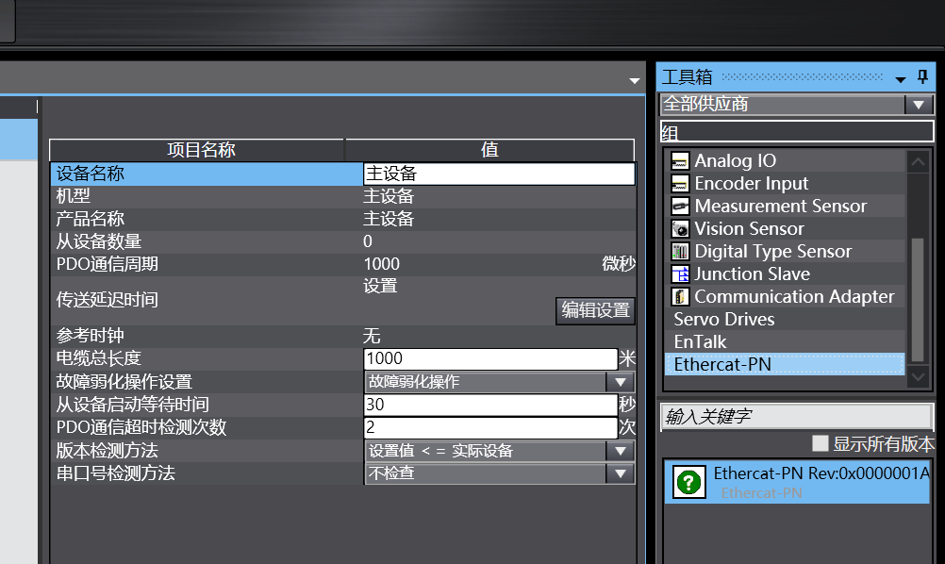Open the 版本检测方法 dropdown list
Image resolution: width=945 pixels, height=564 pixels.
(621, 451)
